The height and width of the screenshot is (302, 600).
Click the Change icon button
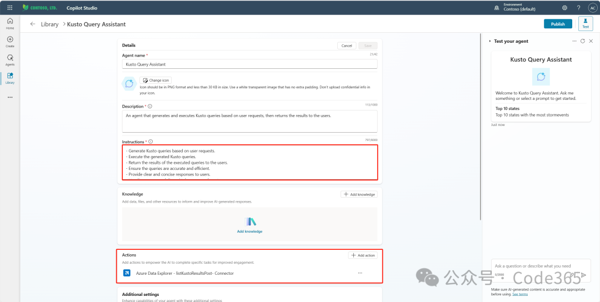[156, 80]
